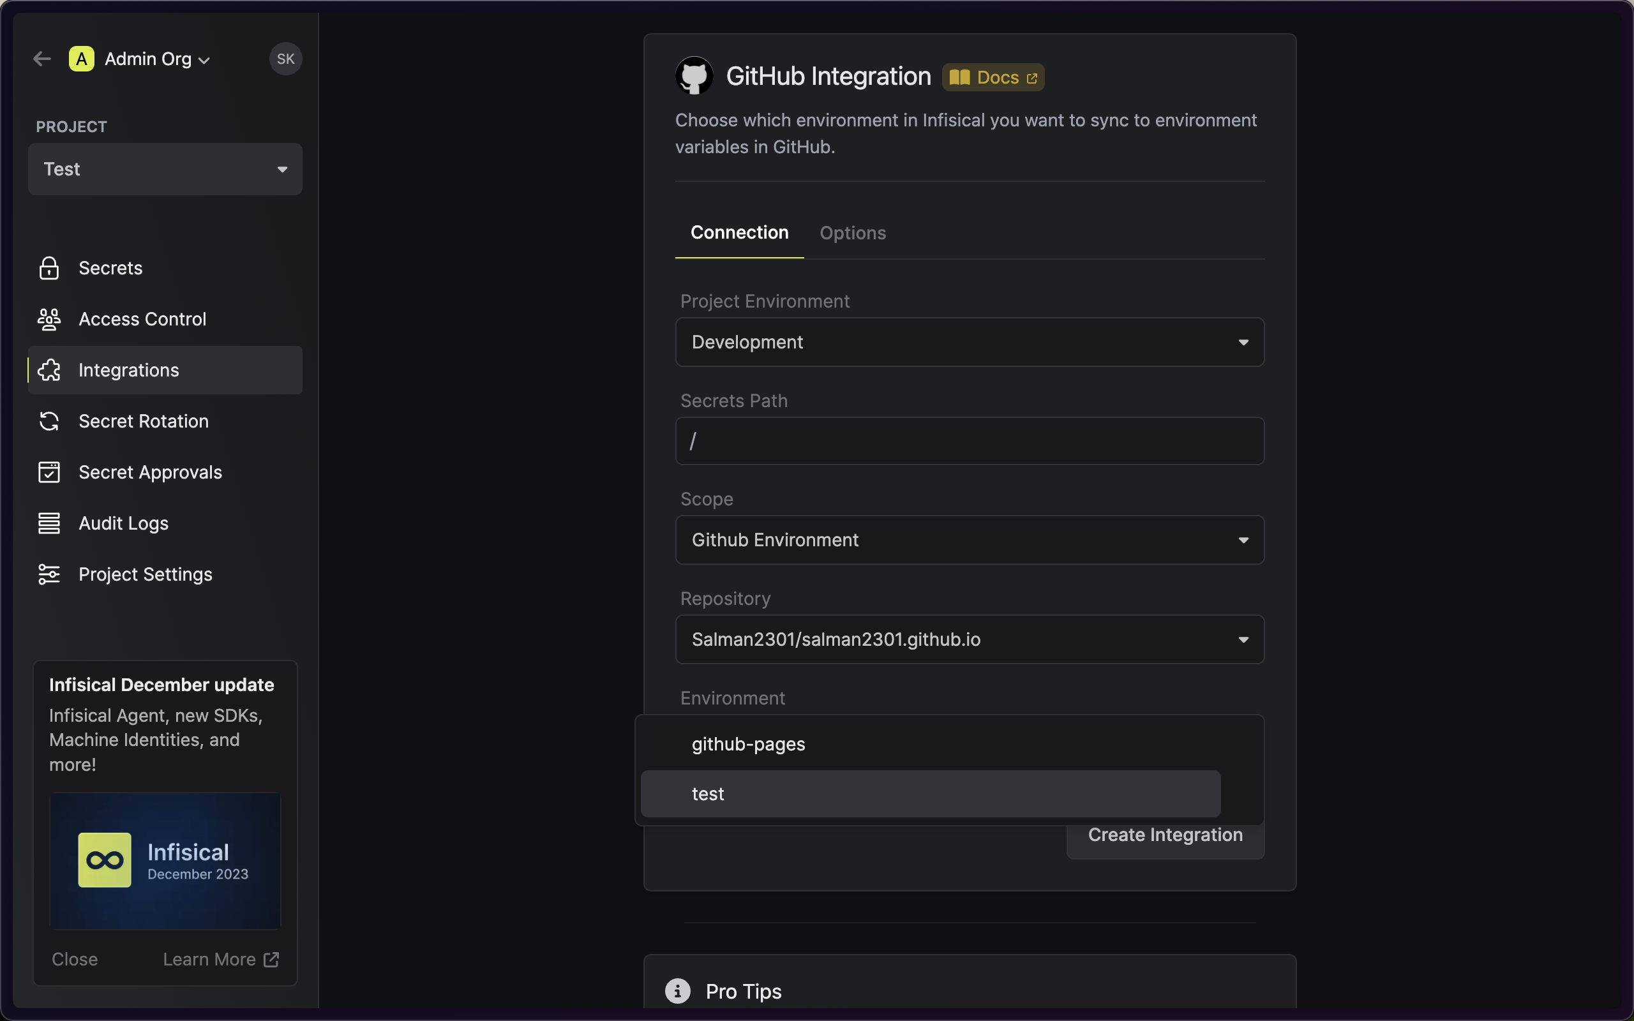Click the Secrets Path input field

click(x=970, y=441)
